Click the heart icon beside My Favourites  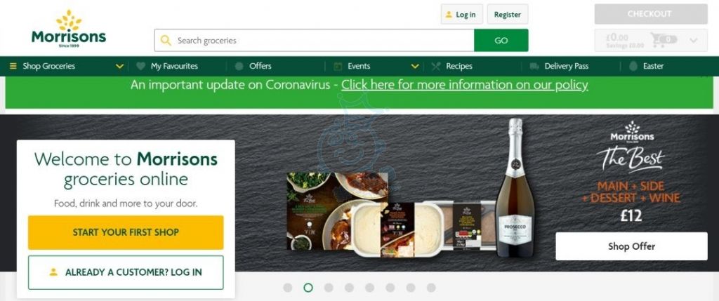[140, 66]
